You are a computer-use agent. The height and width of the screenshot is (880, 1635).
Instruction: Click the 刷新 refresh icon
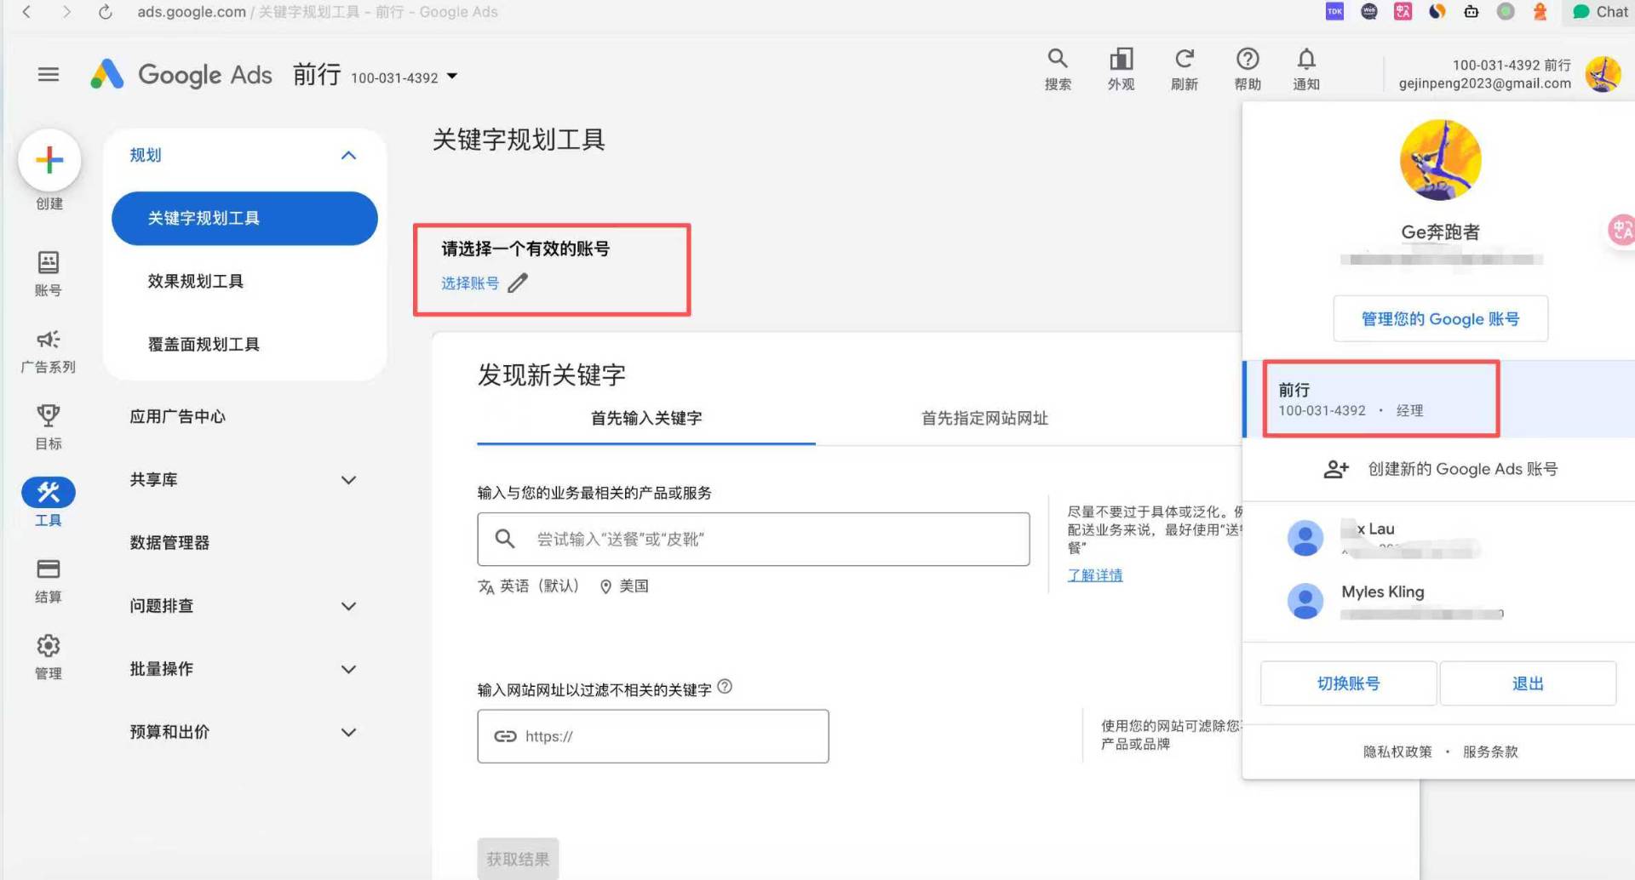pyautogui.click(x=1184, y=59)
